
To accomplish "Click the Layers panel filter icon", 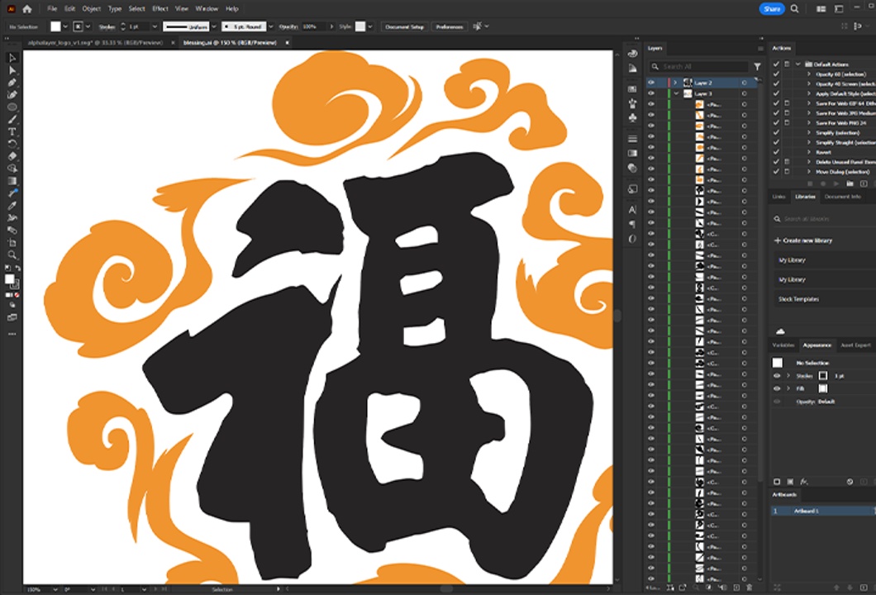I will tap(757, 67).
